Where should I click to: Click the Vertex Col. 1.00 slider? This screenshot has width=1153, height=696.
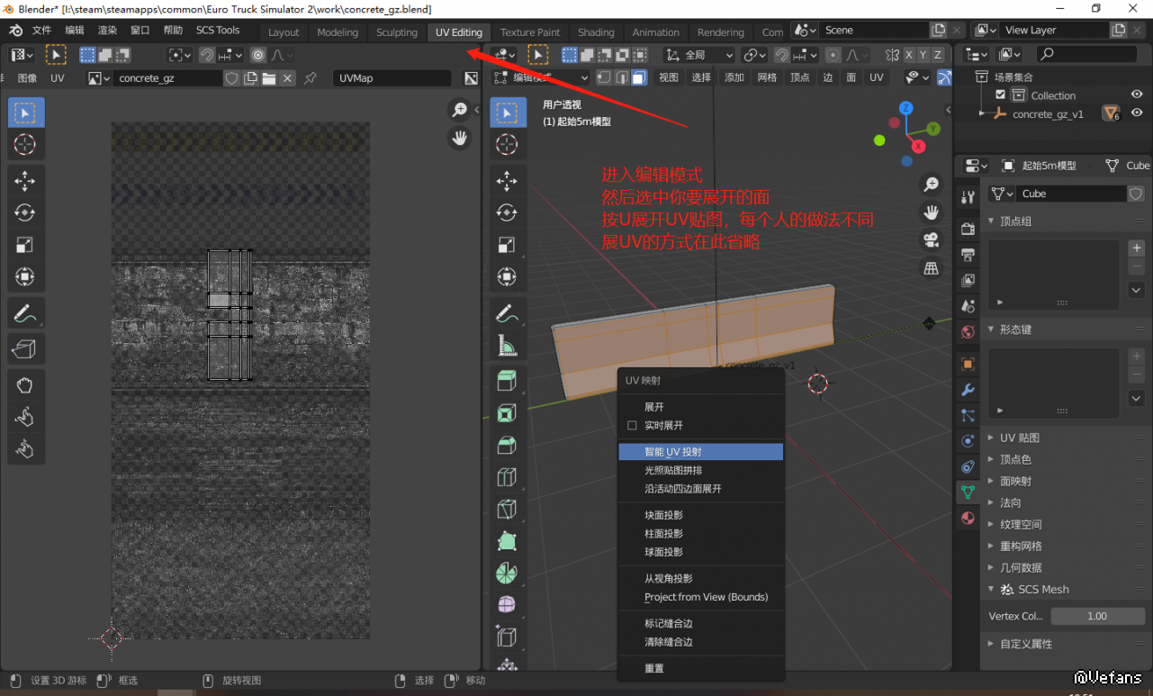[1097, 616]
